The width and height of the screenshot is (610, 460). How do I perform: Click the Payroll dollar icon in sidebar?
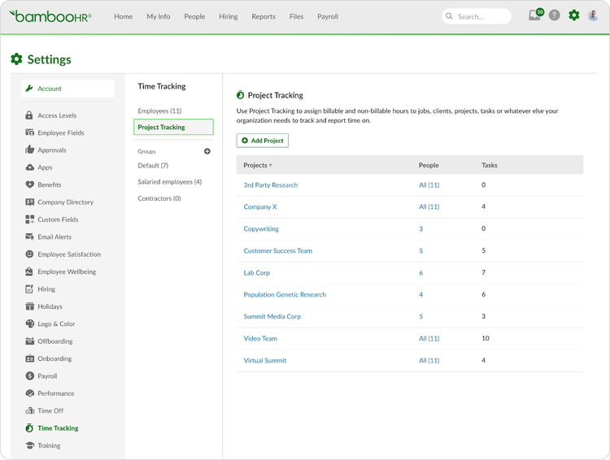[x=29, y=376]
